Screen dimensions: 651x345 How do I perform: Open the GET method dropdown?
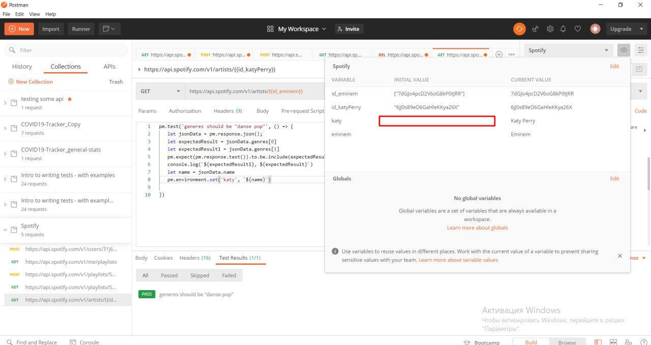tap(160, 91)
